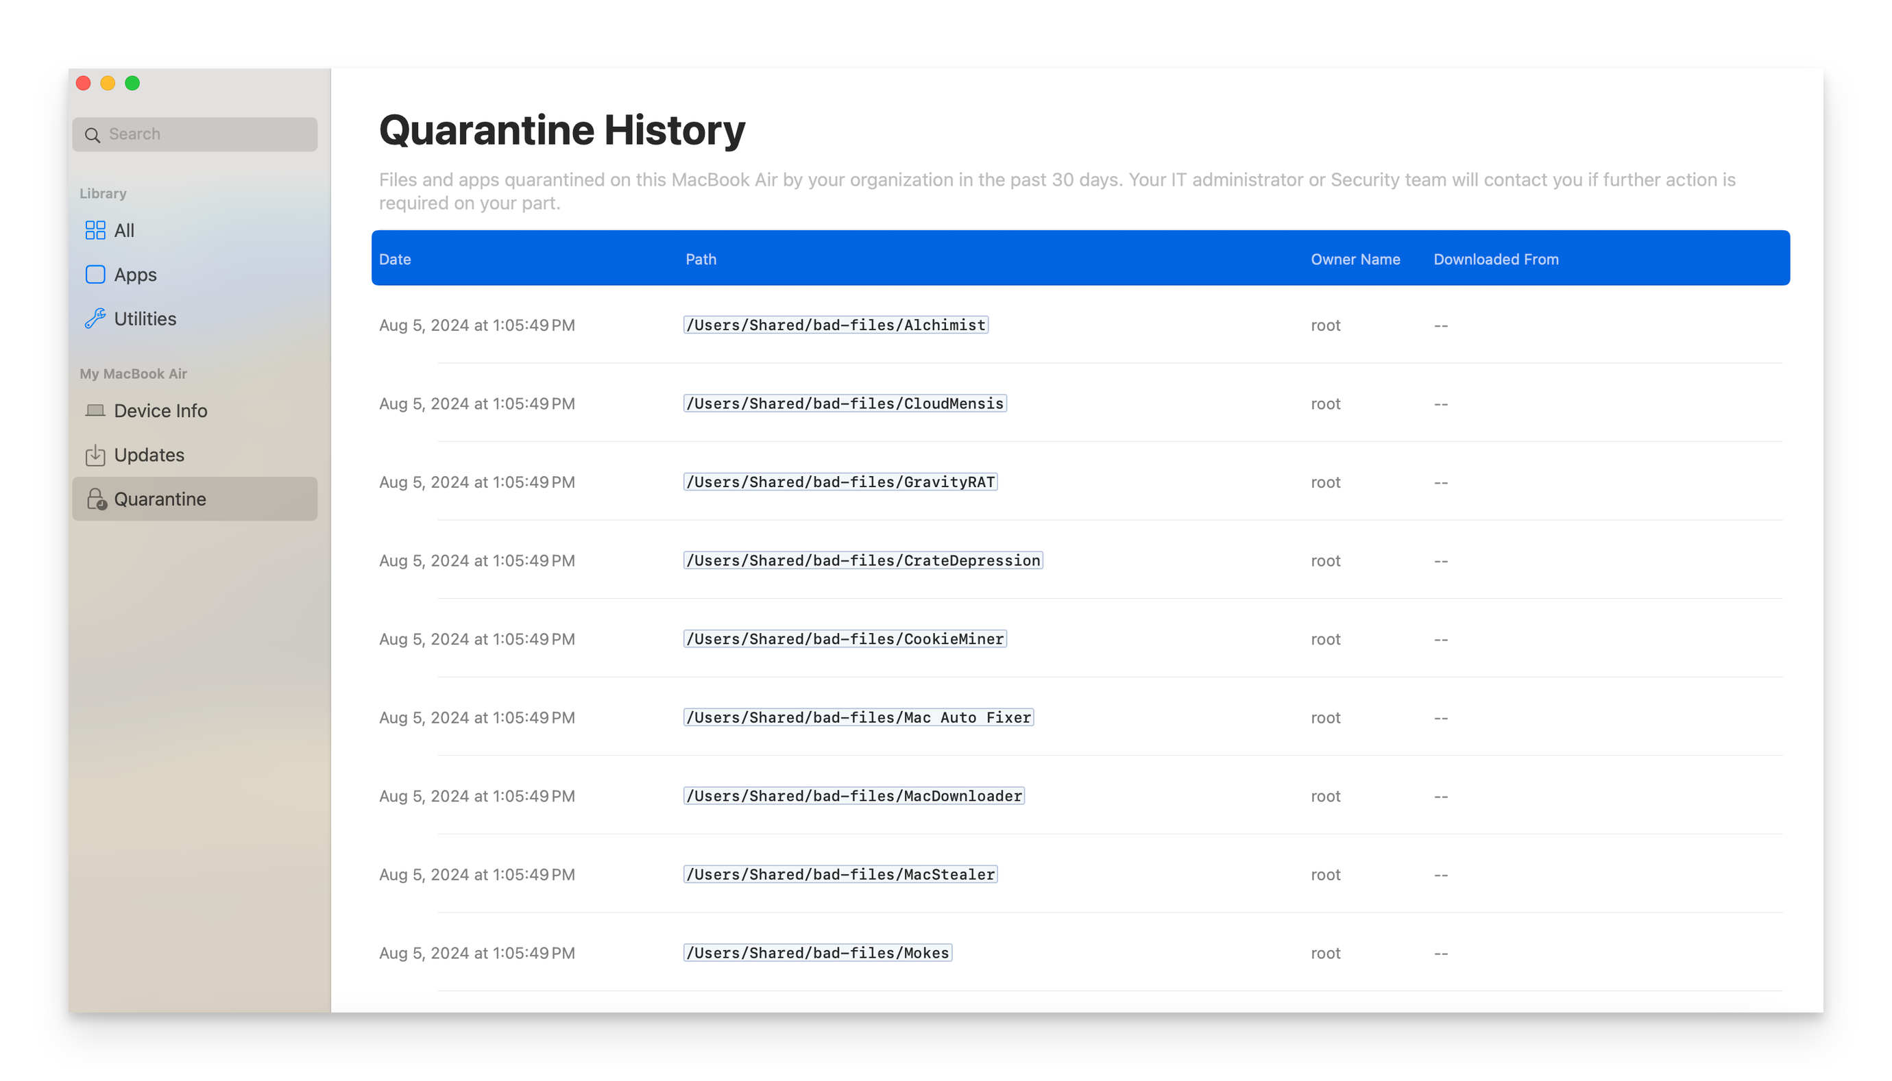This screenshot has width=1892, height=1081.
Task: Select the MacStealer file path
Action: tap(840, 875)
